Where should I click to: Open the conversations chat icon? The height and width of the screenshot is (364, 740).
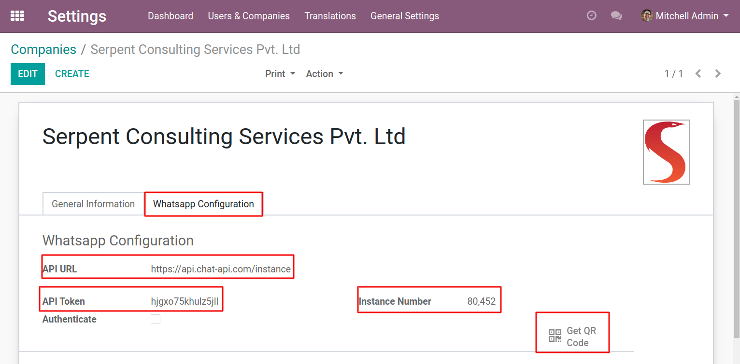pos(616,16)
